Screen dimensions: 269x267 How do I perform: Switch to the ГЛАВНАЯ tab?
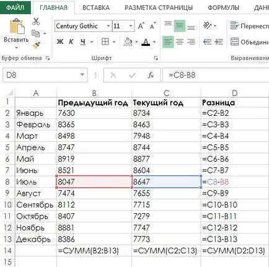pos(53,7)
